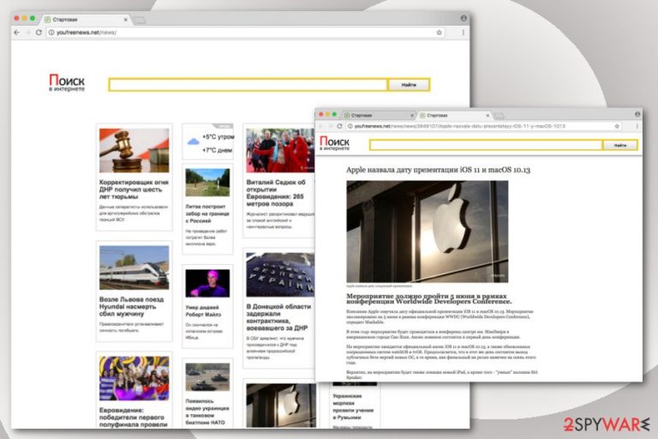Image resolution: width=658 pixels, height=439 pixels.
Task: Open Apple logo thumbnail in rear news grid
Action: click(281, 405)
